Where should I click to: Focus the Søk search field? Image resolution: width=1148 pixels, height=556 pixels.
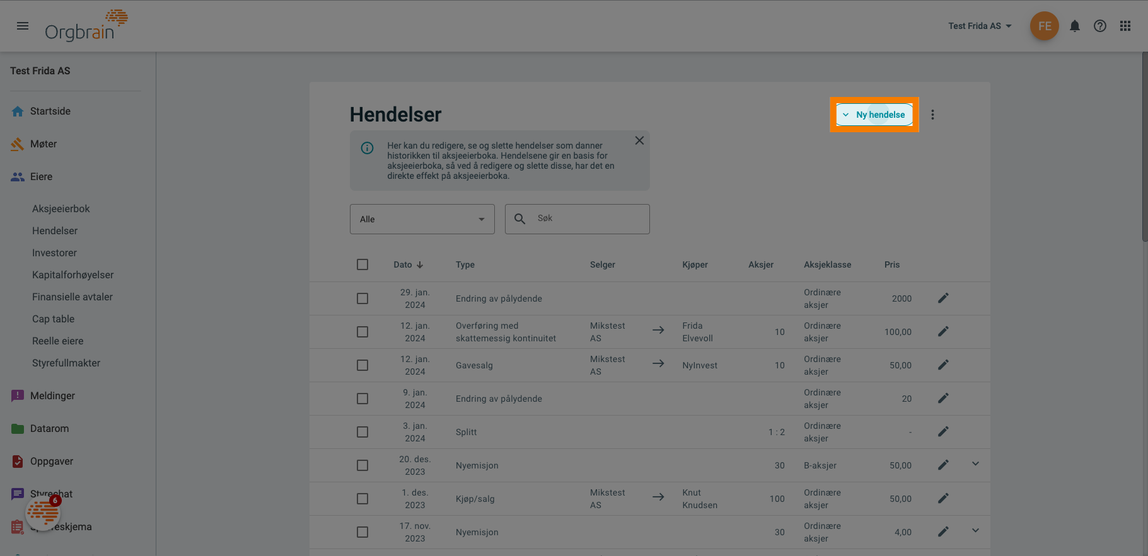(x=577, y=219)
